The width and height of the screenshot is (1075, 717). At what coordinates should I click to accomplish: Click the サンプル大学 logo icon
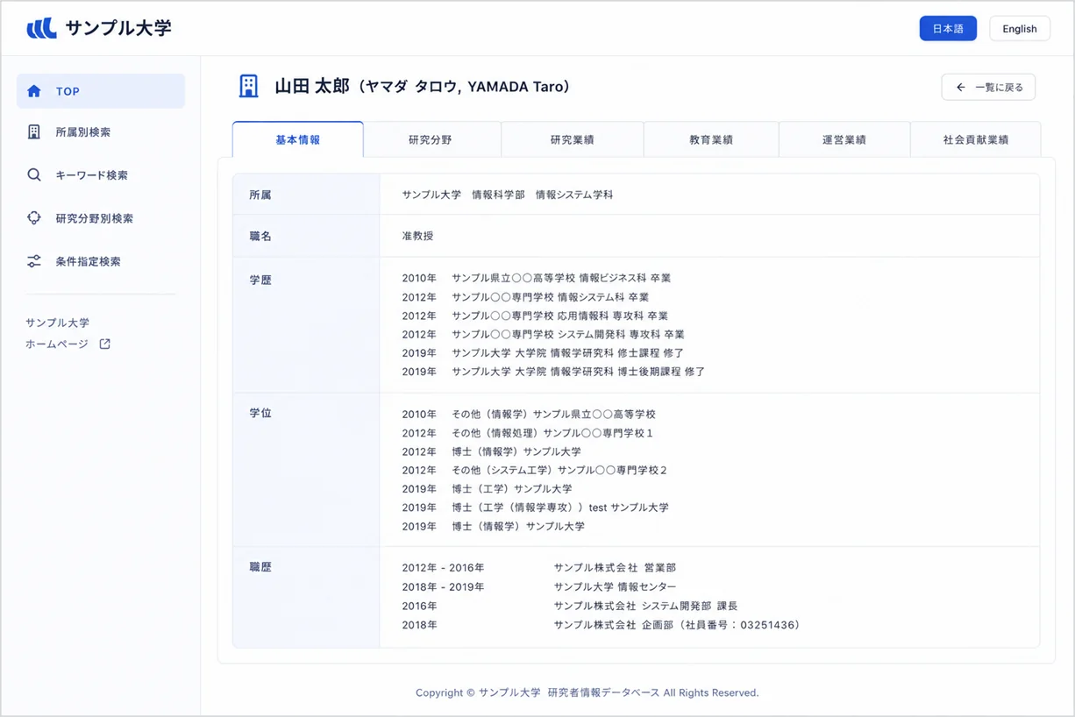point(41,28)
